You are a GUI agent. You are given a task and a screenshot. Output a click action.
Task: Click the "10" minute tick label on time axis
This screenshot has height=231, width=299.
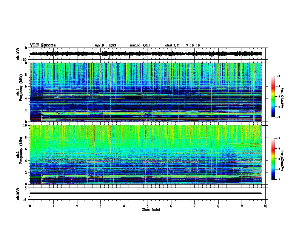pos(265,206)
